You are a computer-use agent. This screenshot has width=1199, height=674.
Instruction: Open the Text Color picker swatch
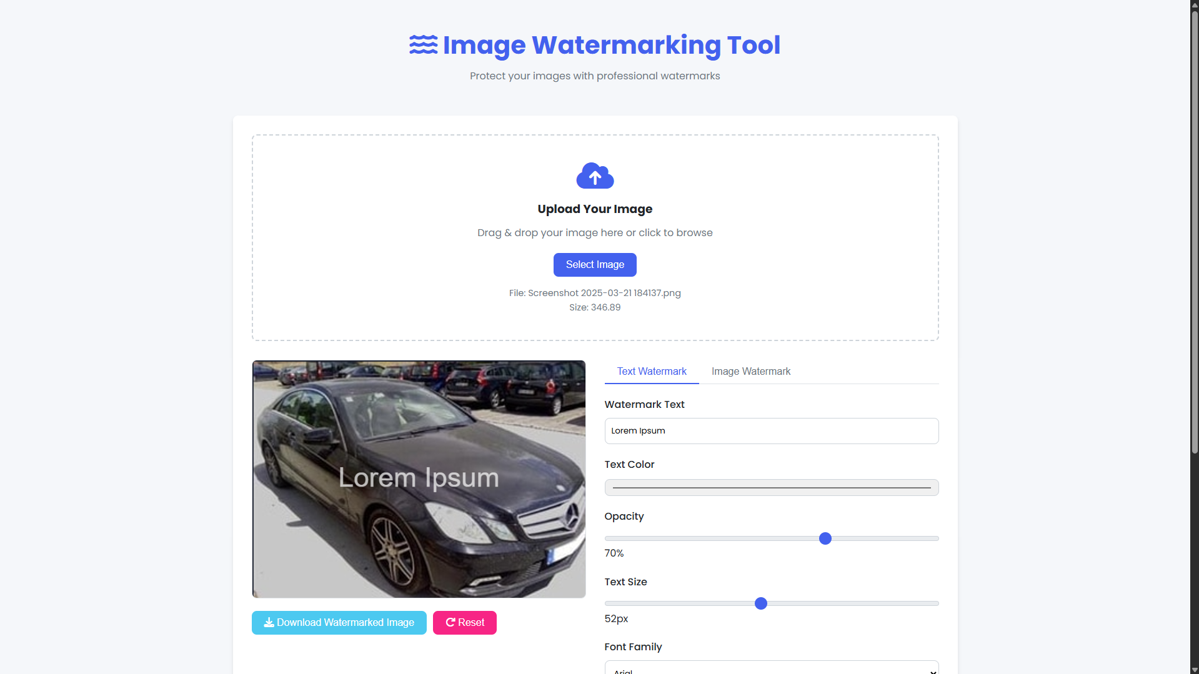772,487
